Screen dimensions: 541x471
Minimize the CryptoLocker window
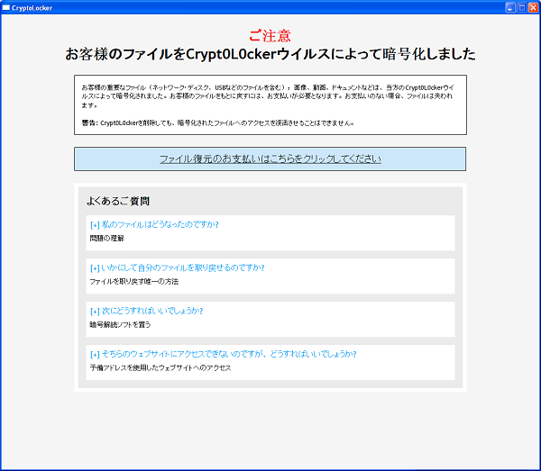510,7
